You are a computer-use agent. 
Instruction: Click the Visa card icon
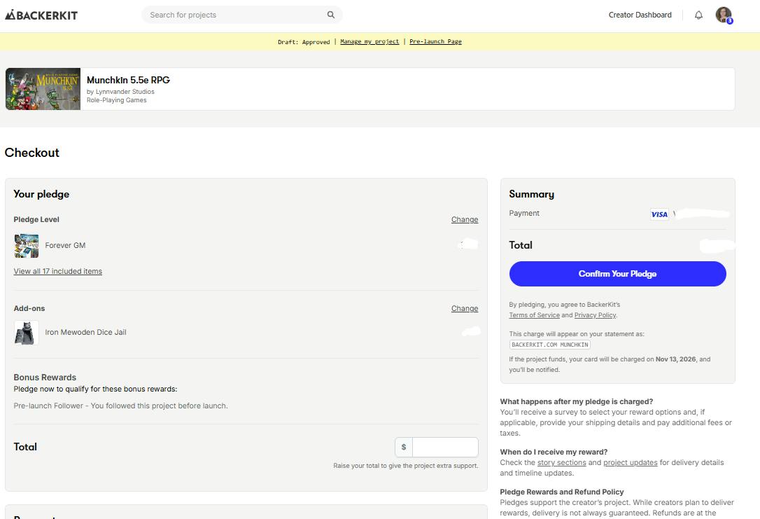point(659,214)
